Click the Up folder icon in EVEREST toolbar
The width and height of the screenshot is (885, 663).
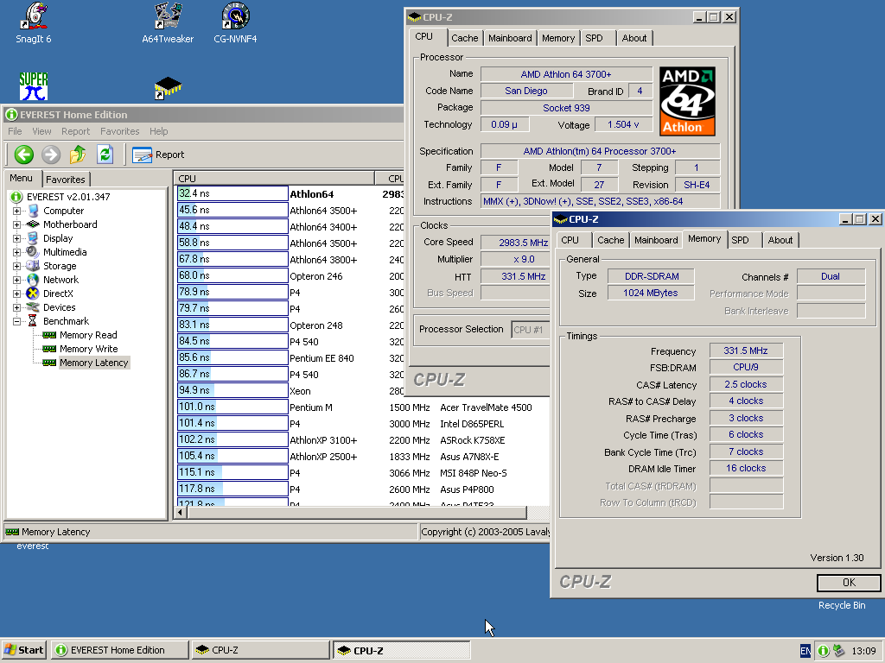coord(78,155)
